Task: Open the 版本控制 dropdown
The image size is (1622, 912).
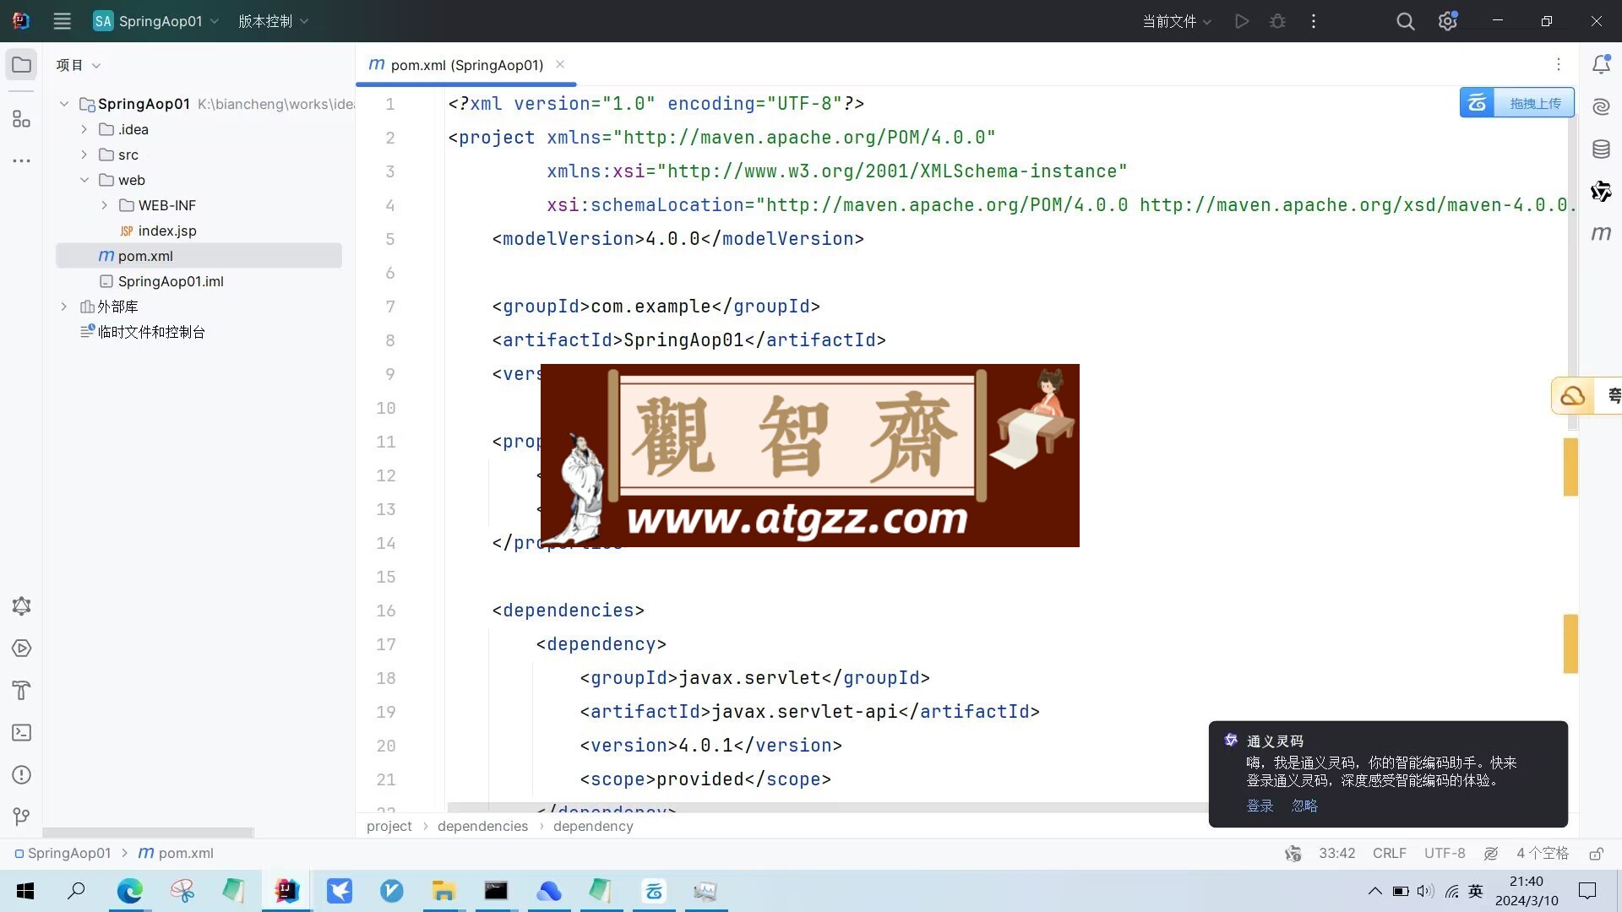Action: (x=273, y=21)
